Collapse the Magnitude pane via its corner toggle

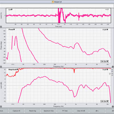click(x=1, y=107)
